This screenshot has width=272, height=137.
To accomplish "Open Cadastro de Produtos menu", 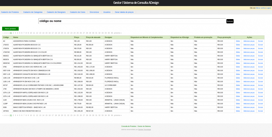I will tap(10, 12).
